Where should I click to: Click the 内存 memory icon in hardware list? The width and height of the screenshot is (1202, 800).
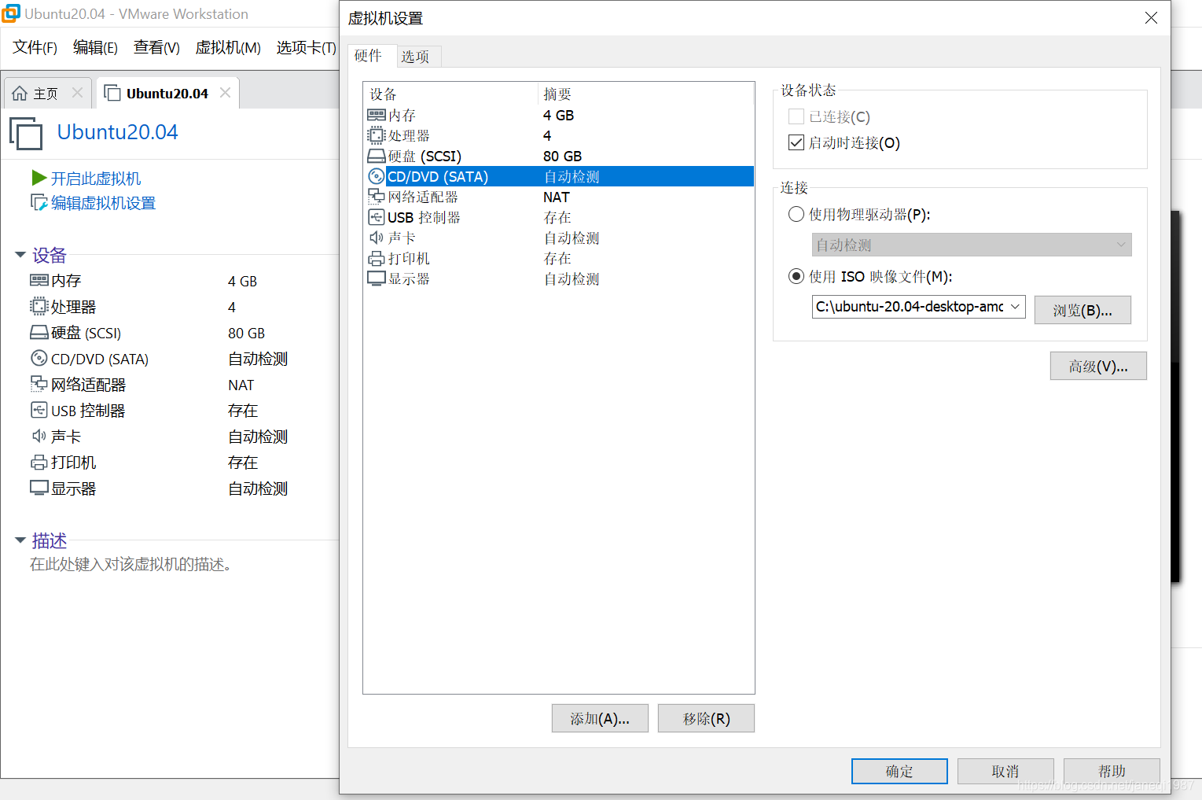click(x=376, y=115)
